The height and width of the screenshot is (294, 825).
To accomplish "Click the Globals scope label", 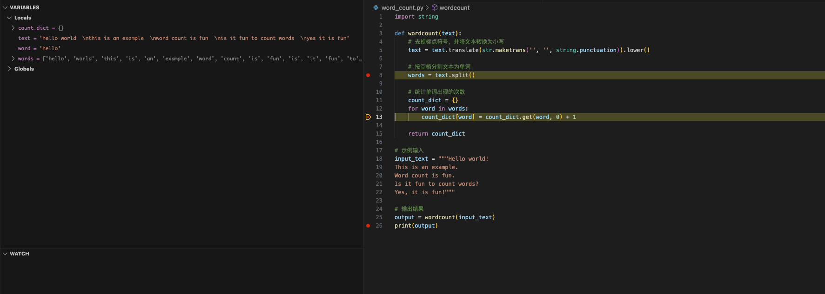I will (x=24, y=69).
